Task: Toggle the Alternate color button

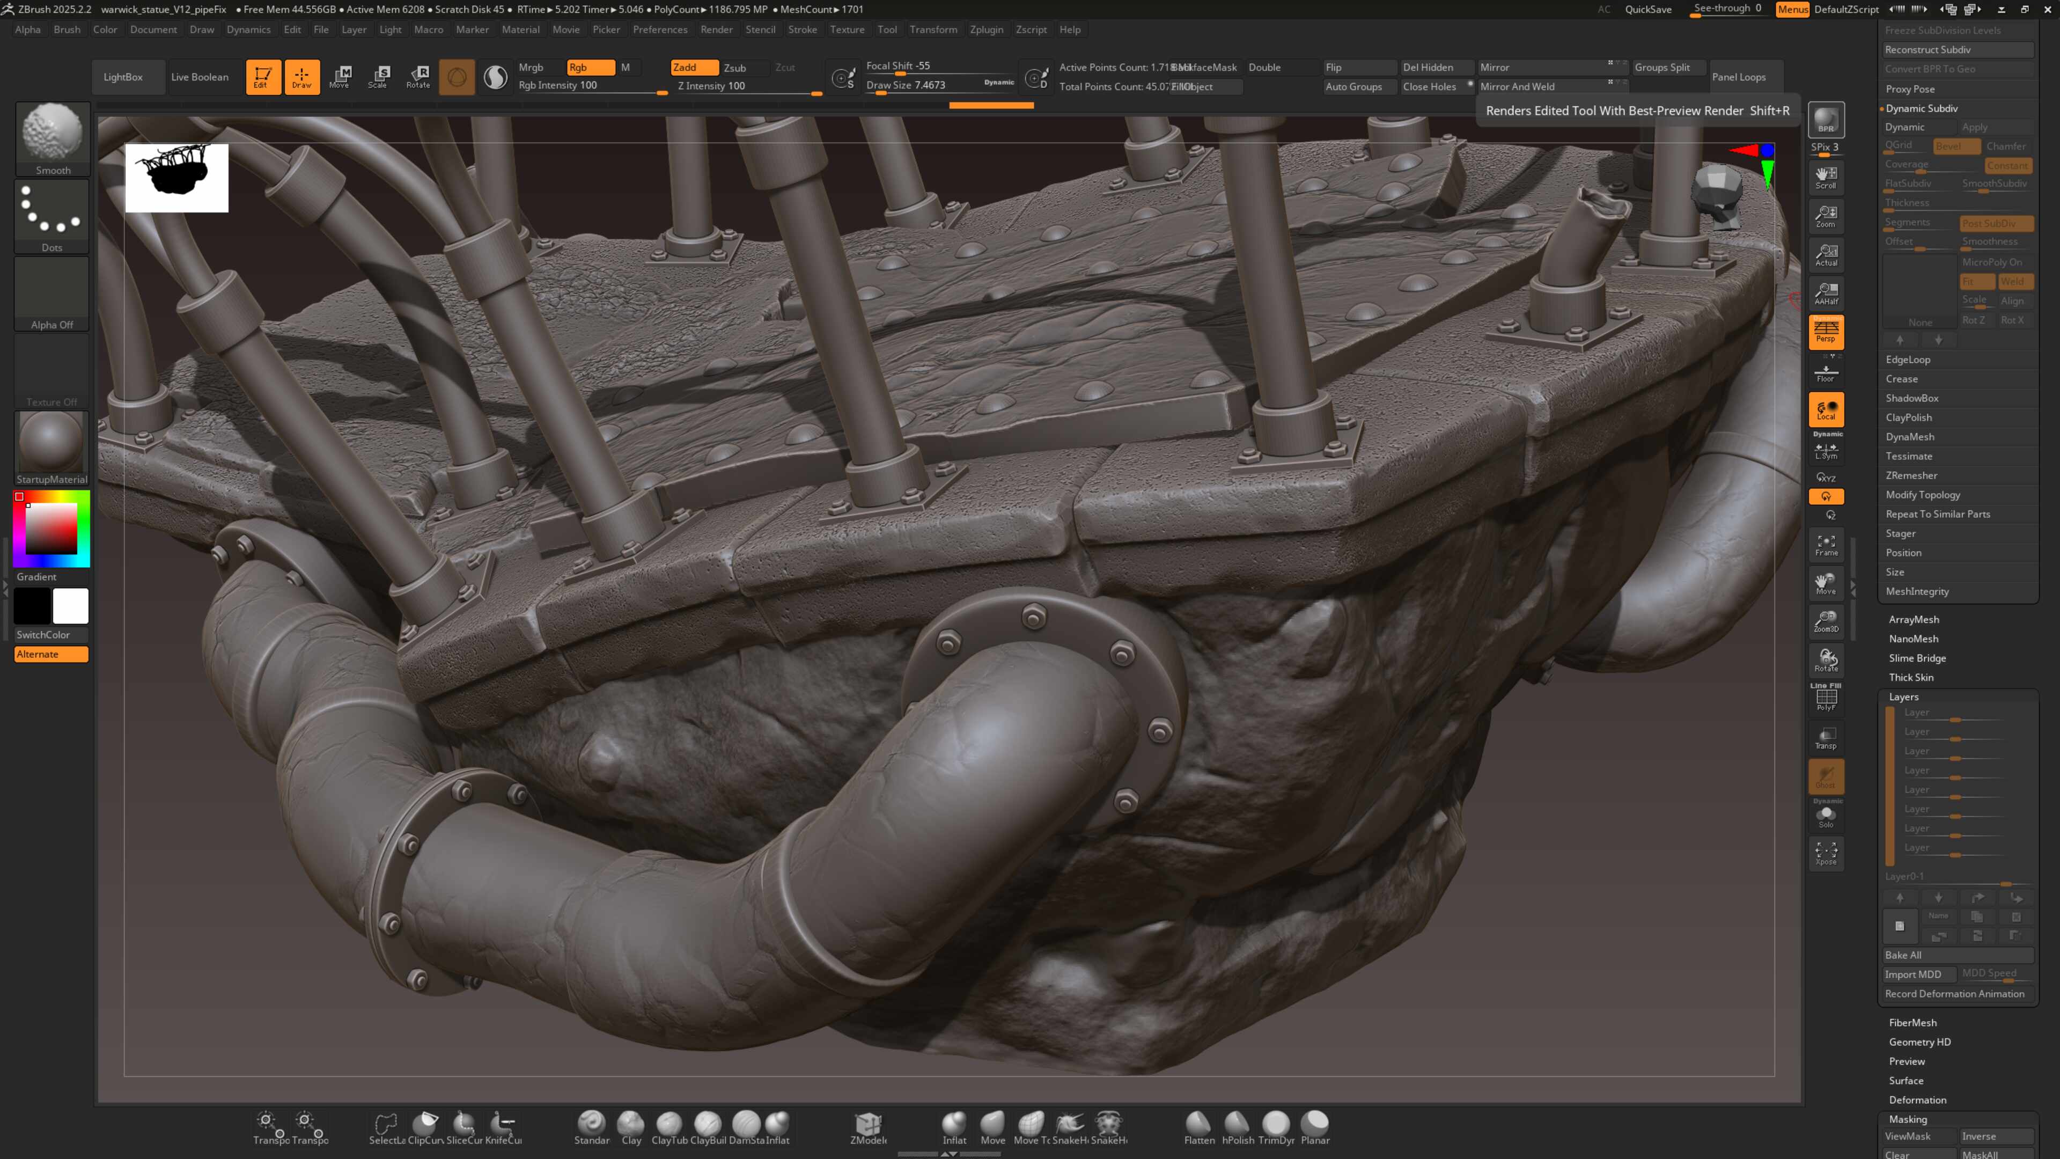Action: click(x=51, y=654)
